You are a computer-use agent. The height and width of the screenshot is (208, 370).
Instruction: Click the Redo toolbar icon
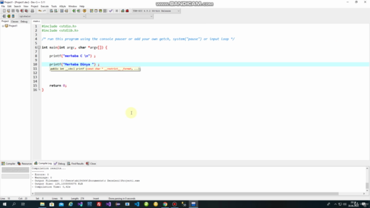pos(44,11)
